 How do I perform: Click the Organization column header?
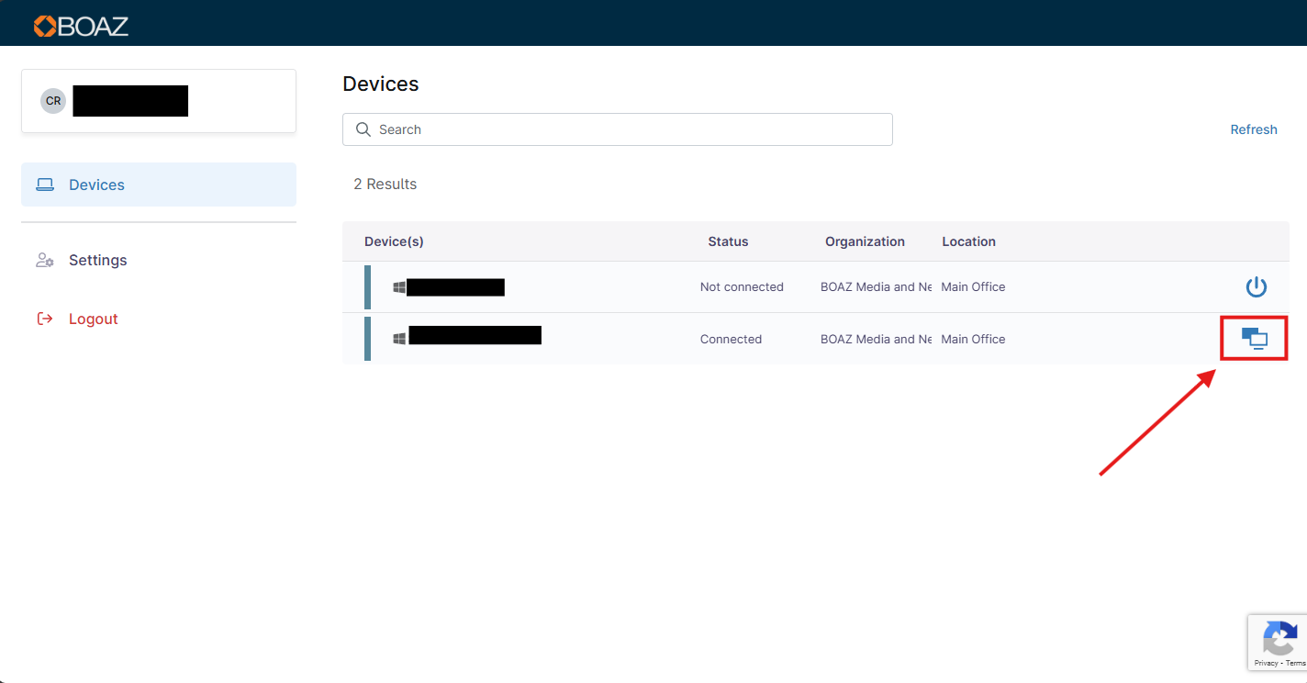865,241
